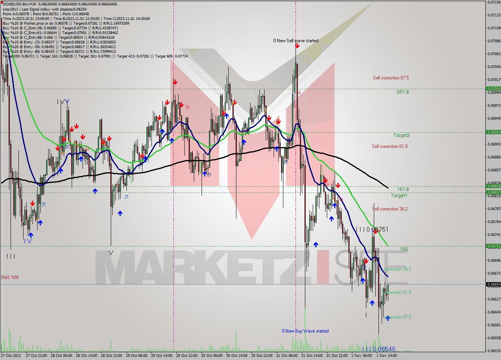Click the '| | | 0.06751' price label
Image resolution: width=501 pixels, height=360 pixels.
pyautogui.click(x=372, y=229)
